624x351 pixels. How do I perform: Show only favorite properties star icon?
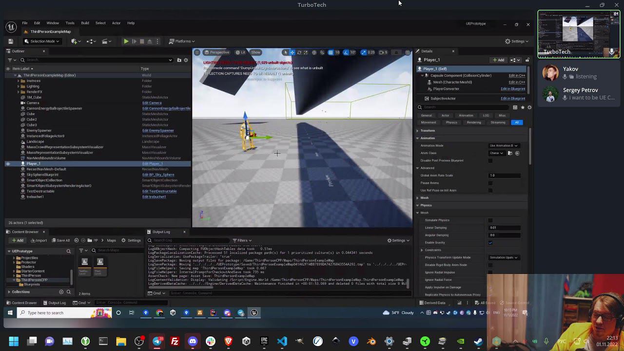click(x=522, y=107)
